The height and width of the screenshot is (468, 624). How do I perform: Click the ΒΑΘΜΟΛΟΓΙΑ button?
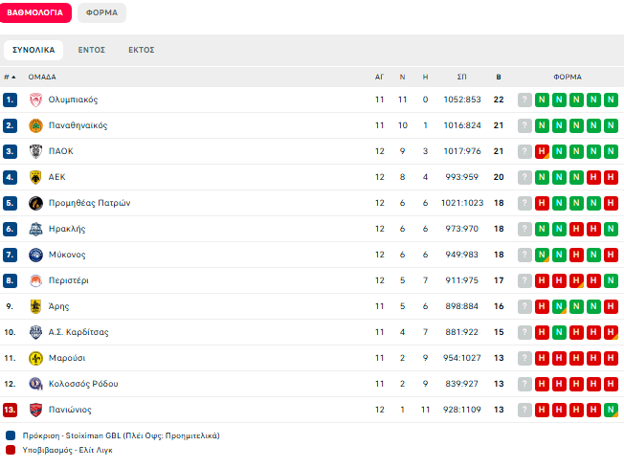click(35, 13)
